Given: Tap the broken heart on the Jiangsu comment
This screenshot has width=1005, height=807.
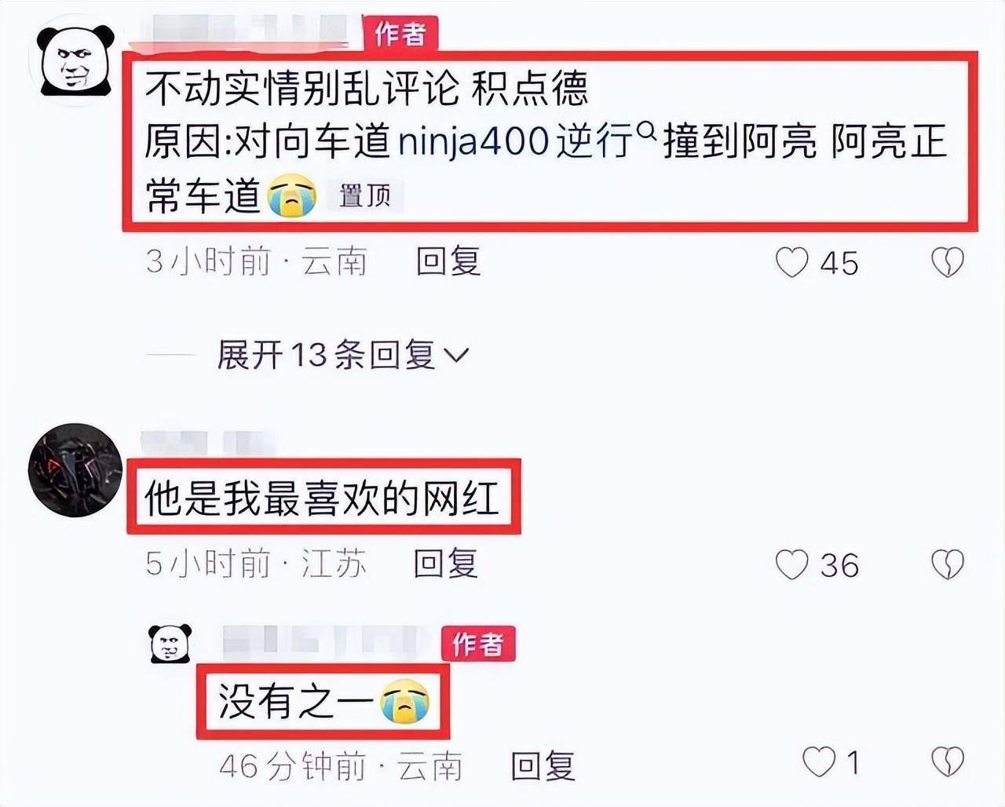Looking at the screenshot, I should 947,564.
